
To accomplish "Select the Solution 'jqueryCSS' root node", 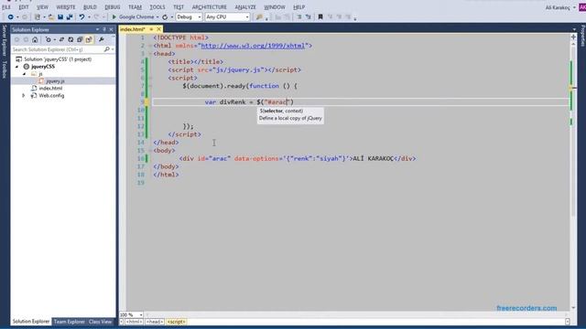I will coord(58,59).
